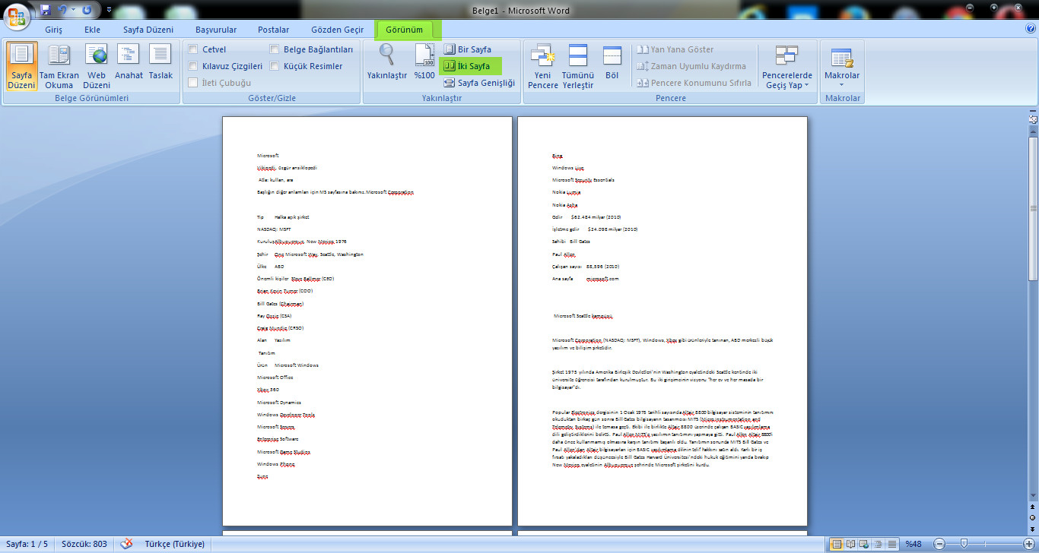Click the Next Page double-arrow button
The width and height of the screenshot is (1039, 553).
point(1033,528)
